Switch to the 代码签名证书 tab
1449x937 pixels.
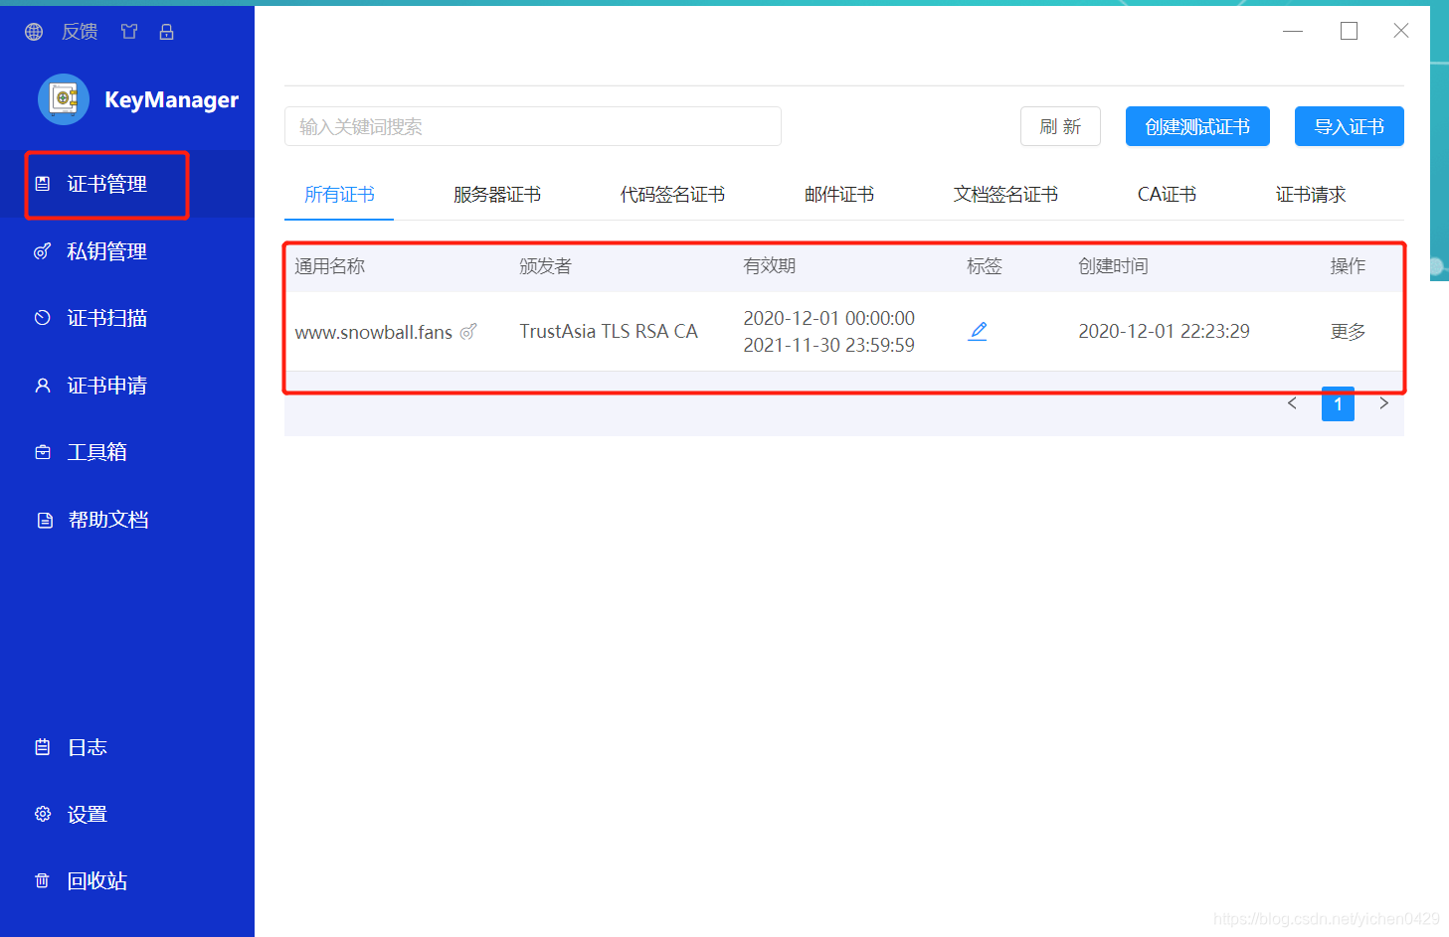coord(672,195)
